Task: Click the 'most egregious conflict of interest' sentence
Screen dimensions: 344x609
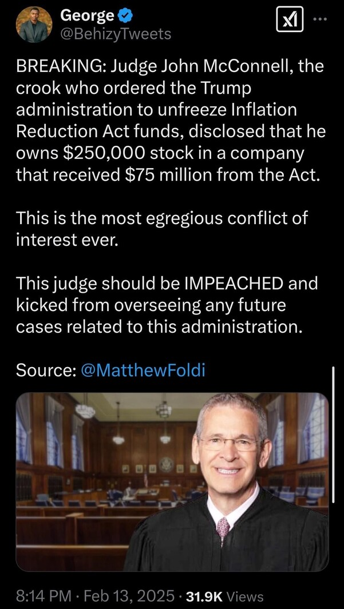Action: click(x=162, y=229)
